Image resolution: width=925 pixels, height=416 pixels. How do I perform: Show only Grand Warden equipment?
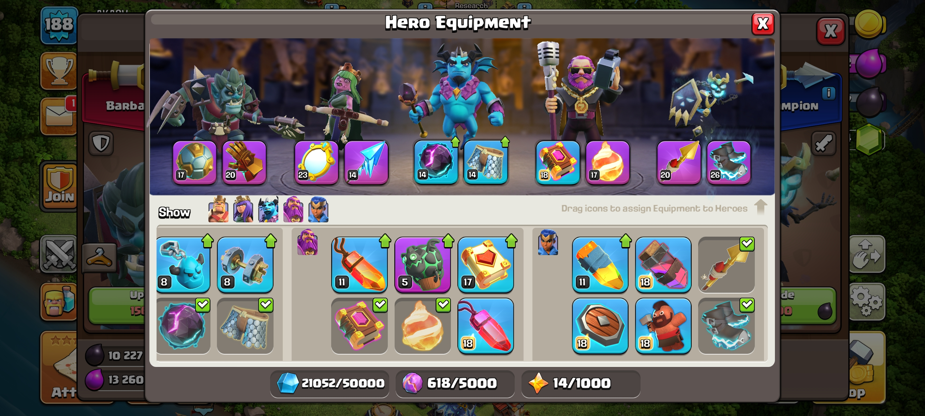tap(293, 209)
